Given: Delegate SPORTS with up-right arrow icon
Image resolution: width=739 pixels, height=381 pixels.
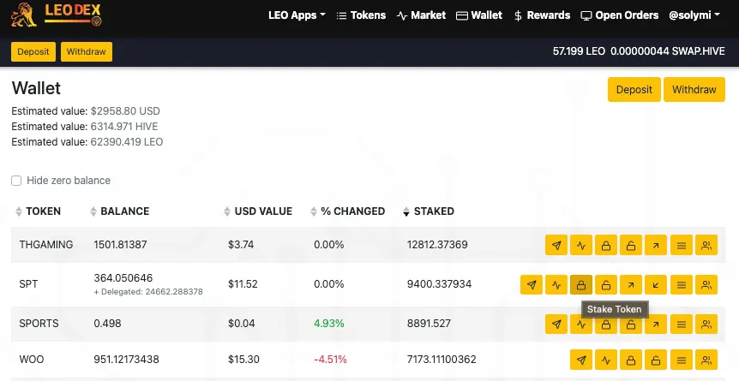Looking at the screenshot, I should 656,324.
